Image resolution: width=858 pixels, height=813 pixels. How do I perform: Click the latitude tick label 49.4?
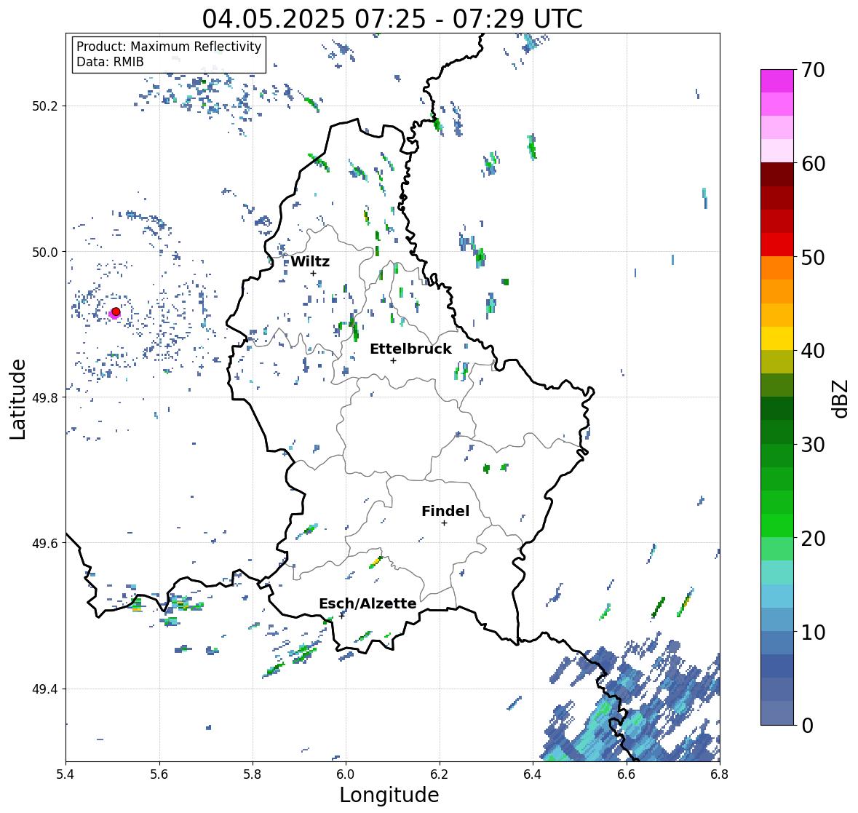pyautogui.click(x=44, y=689)
